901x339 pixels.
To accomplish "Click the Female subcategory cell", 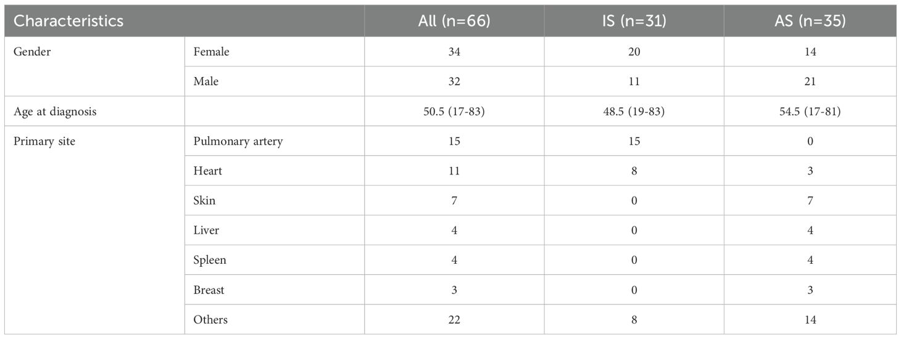I will point(211,52).
